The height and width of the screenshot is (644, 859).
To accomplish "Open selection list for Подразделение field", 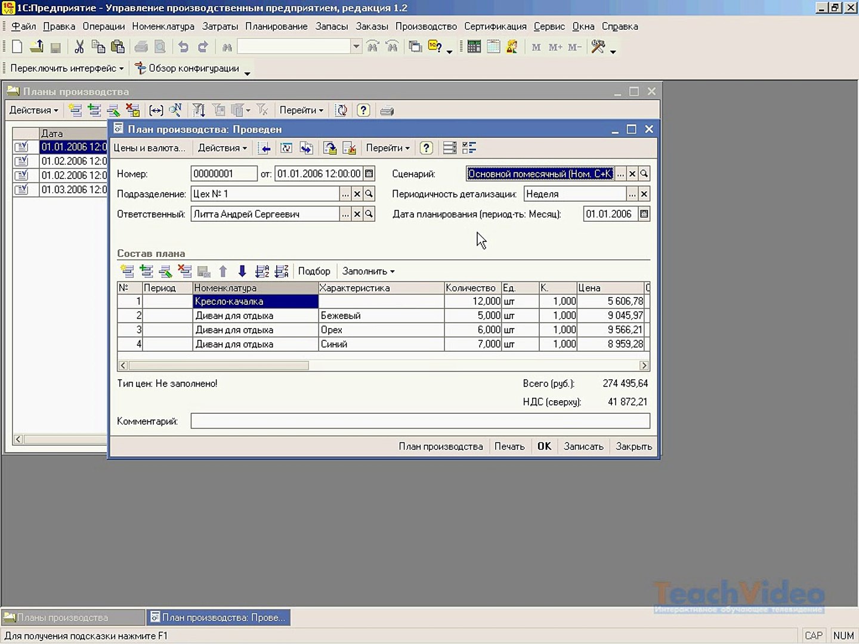I will pos(345,194).
